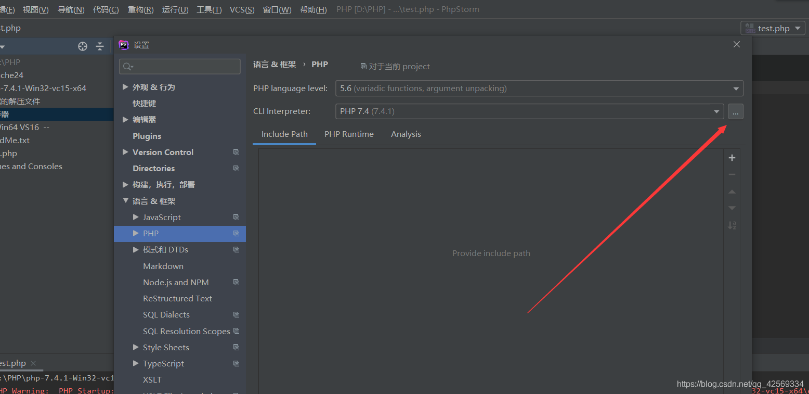Open the 导航(N) menu
Viewport: 809px width, 394px height.
71,9
